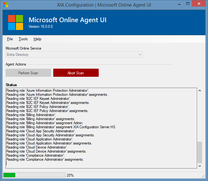Close the Microsoft Online Agent UI window

pos(199,4)
